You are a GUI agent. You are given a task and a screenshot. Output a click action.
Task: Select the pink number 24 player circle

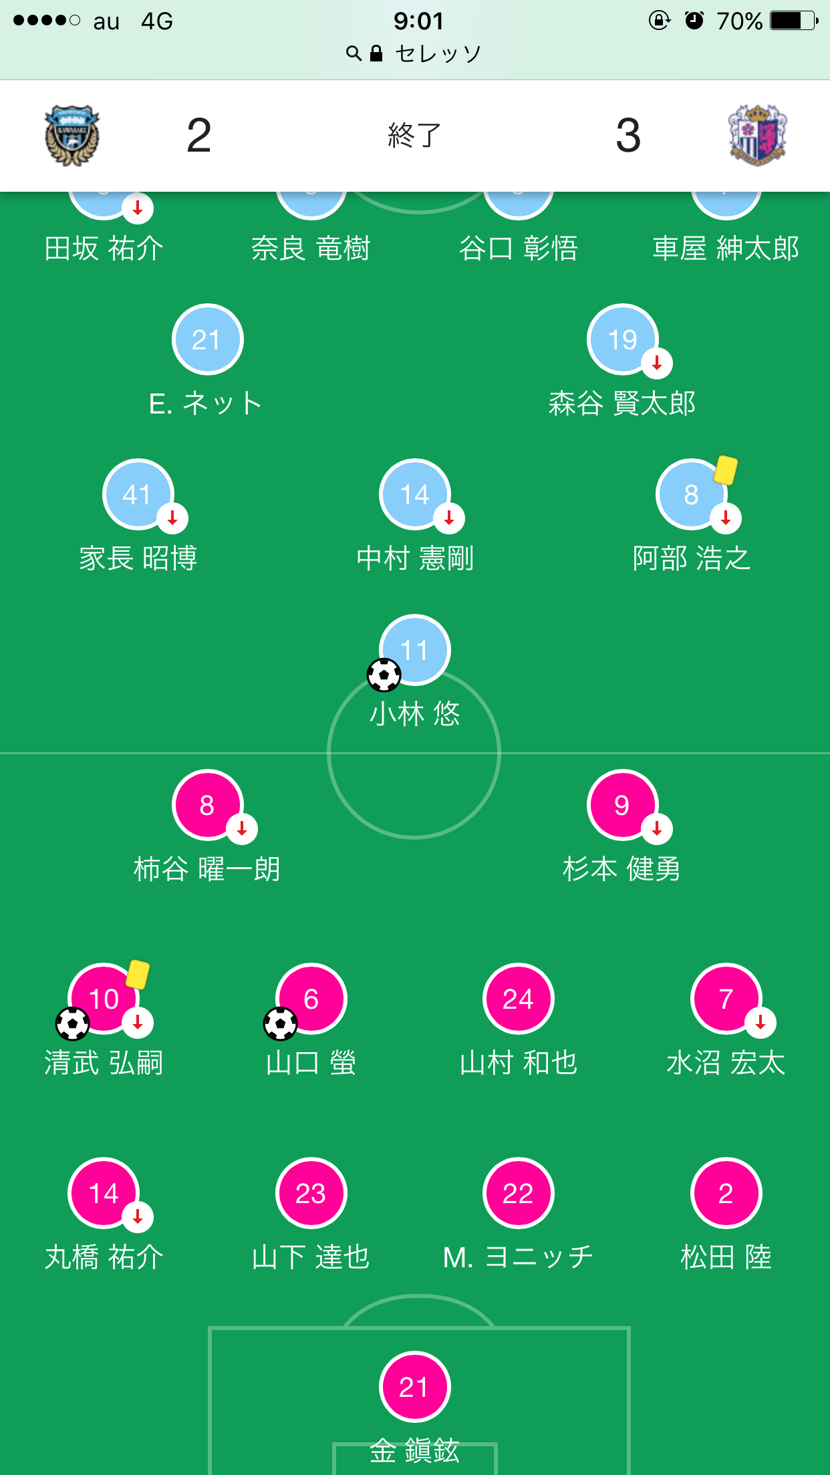518,999
